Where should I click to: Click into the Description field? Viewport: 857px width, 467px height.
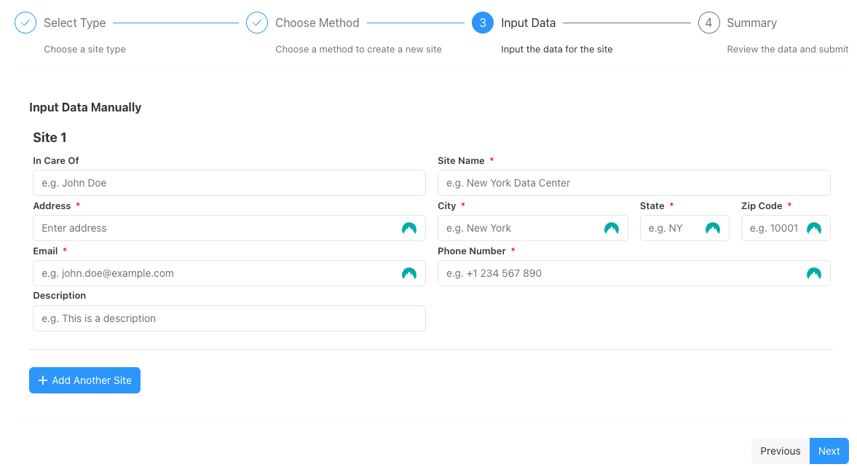(x=229, y=318)
